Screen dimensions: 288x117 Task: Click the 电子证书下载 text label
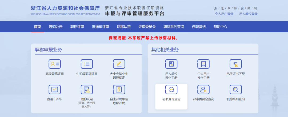pos(236,74)
